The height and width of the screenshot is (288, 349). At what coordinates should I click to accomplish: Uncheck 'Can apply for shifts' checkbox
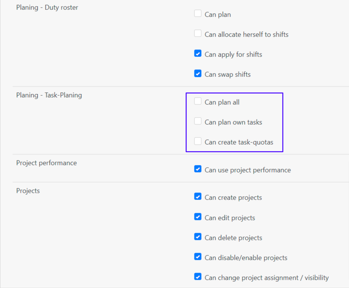[198, 53]
